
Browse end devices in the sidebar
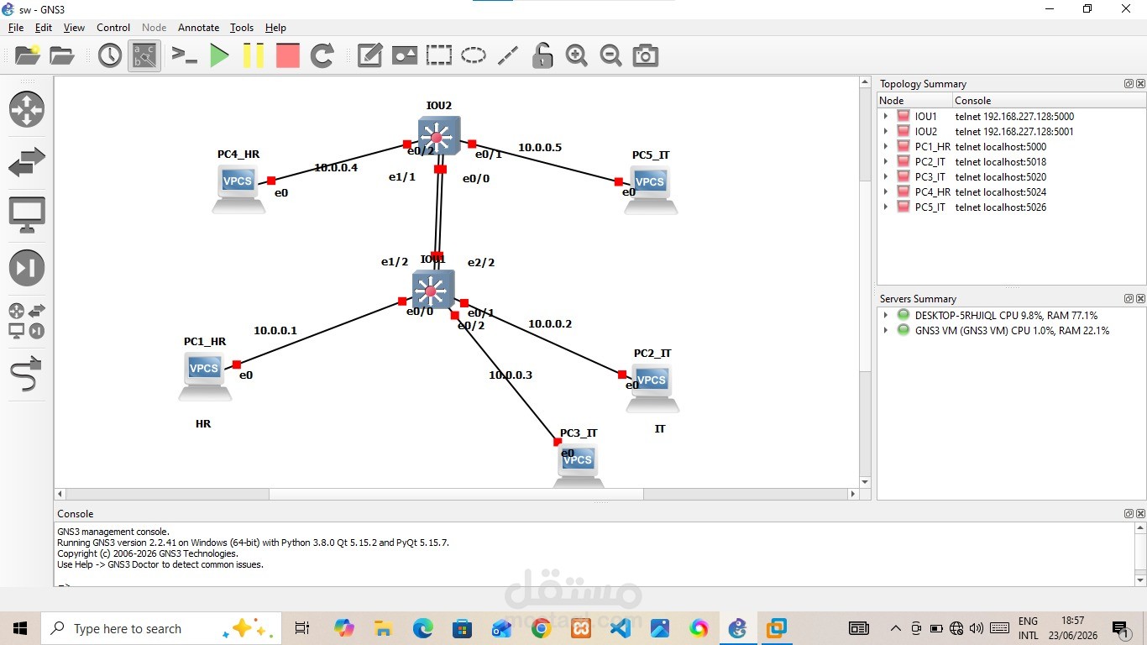(x=27, y=216)
